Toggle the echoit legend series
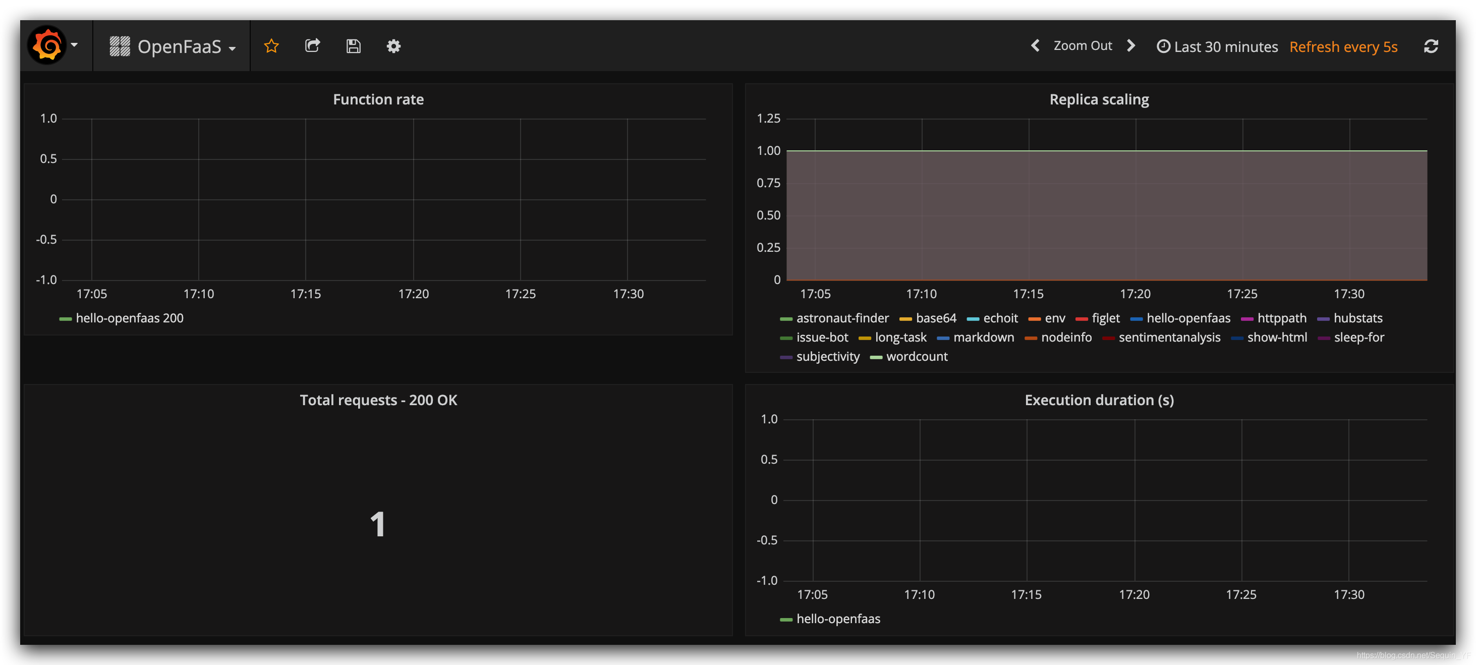The width and height of the screenshot is (1476, 665). click(992, 318)
